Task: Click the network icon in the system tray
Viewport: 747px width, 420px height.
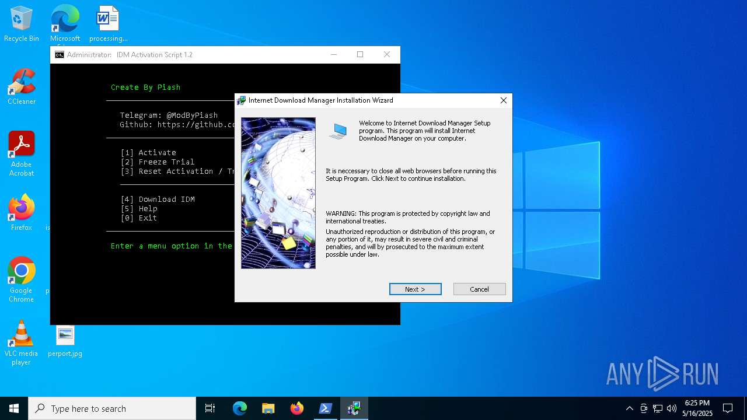Action: point(658,408)
